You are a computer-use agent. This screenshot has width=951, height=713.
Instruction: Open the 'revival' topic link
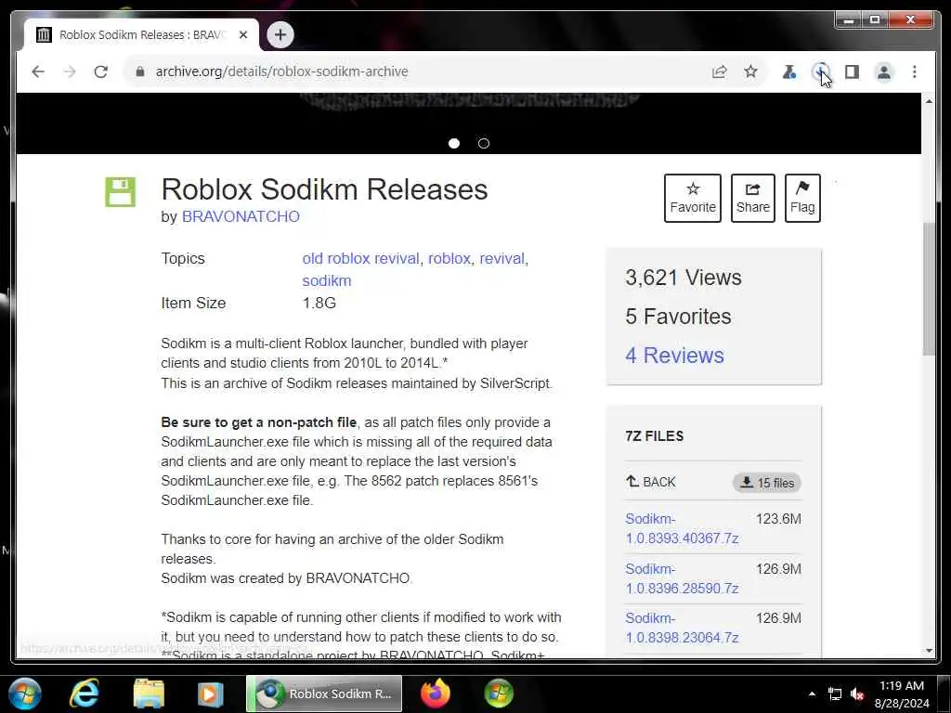click(502, 258)
